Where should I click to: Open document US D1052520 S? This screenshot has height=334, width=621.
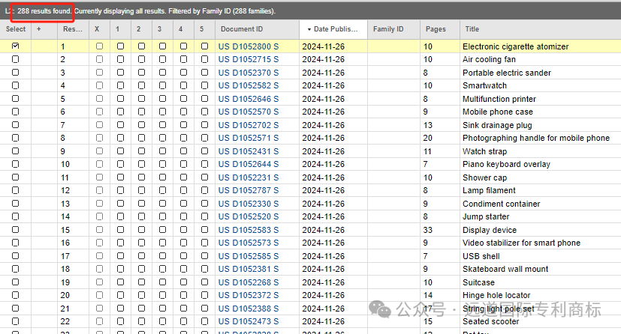tap(249, 216)
